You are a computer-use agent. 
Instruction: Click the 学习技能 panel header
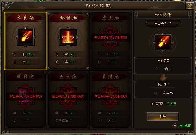pyautogui.click(x=163, y=15)
